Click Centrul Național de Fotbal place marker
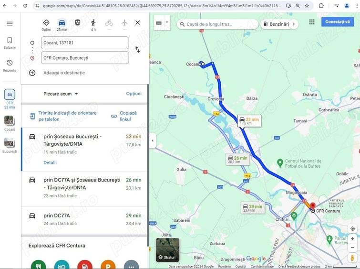The height and width of the screenshot is (269, 360). [x=280, y=162]
